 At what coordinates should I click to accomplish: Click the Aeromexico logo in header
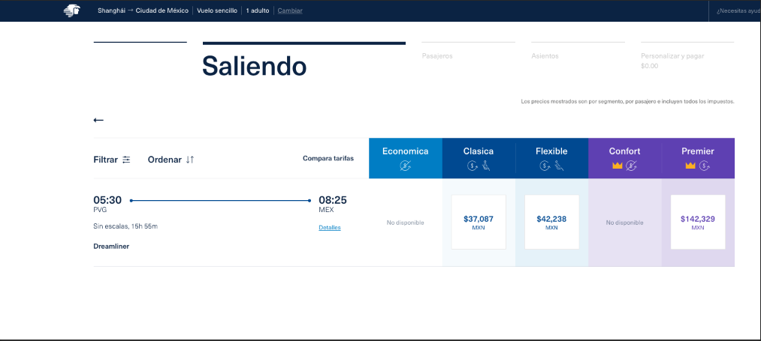click(72, 10)
